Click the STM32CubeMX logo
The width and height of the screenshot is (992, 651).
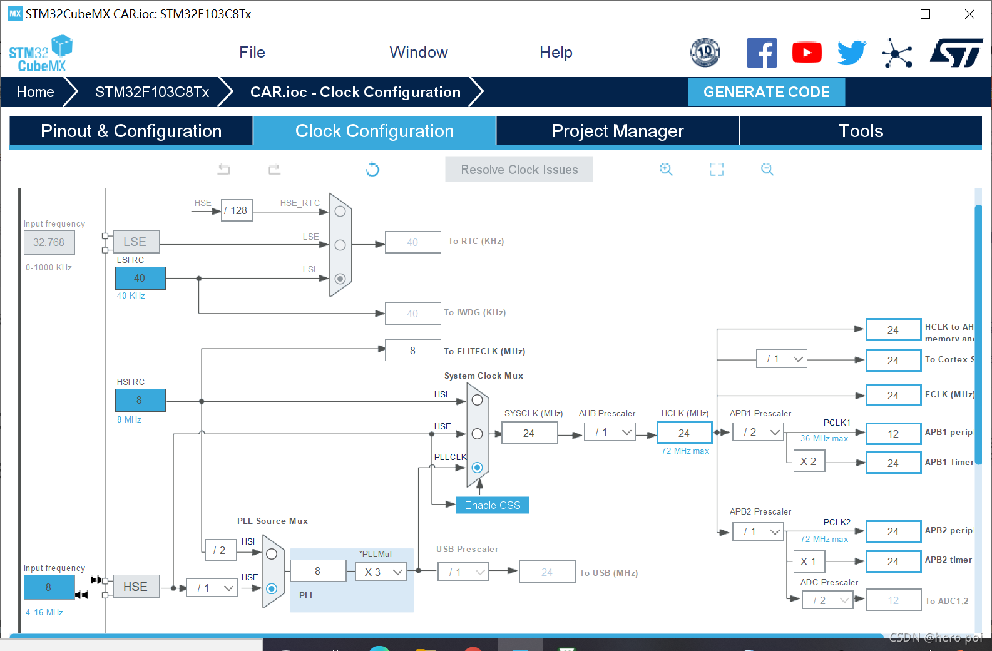coord(41,54)
